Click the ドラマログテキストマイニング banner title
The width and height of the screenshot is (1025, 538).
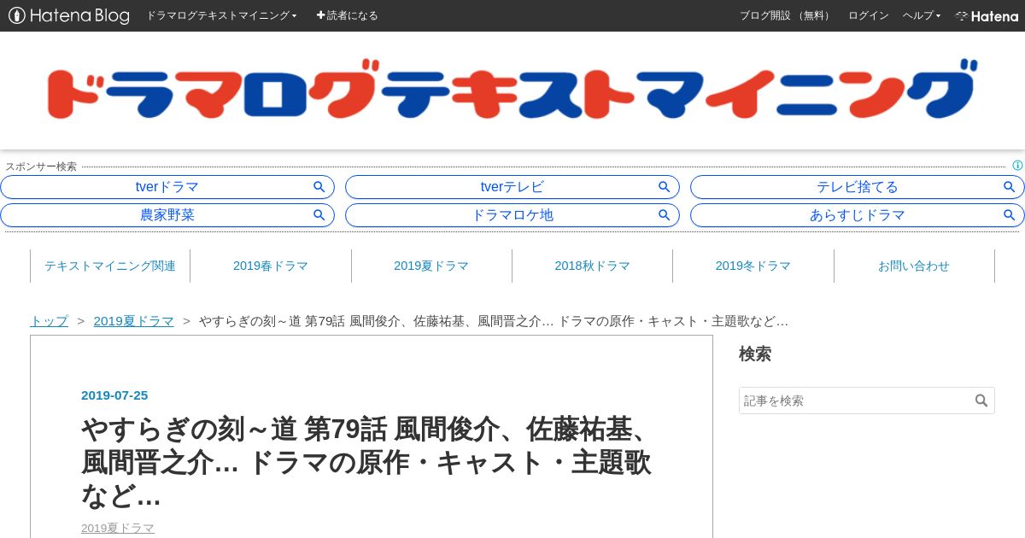tap(512, 89)
